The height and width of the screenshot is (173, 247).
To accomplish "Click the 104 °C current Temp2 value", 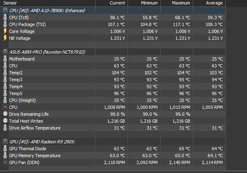I will (118, 73).
